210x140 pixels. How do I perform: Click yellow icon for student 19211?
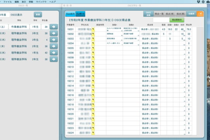pos(93,72)
